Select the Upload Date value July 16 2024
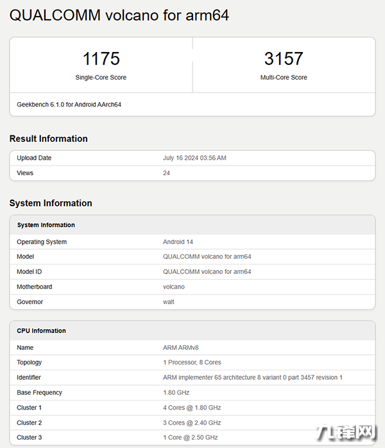 194,158
